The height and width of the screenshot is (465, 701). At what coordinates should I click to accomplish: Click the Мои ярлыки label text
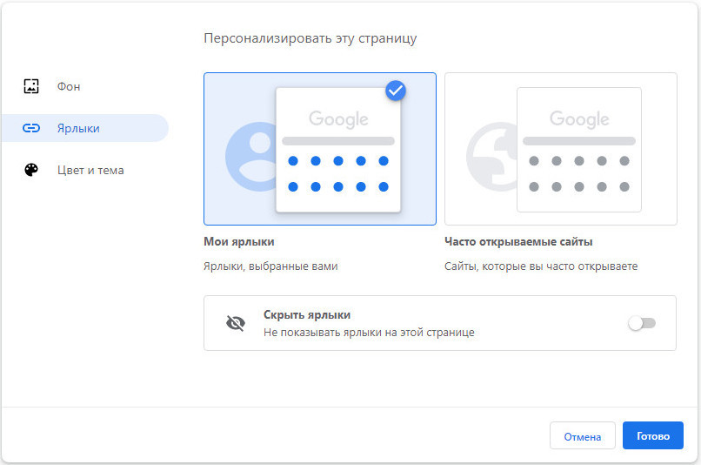pos(238,242)
